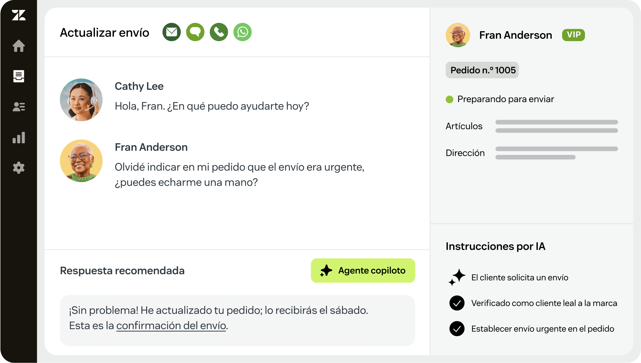This screenshot has height=363, width=641.
Task: Select the phone call channel icon
Action: [219, 32]
